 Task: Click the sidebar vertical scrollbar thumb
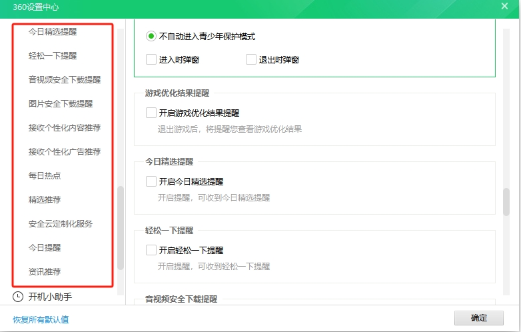(121, 227)
